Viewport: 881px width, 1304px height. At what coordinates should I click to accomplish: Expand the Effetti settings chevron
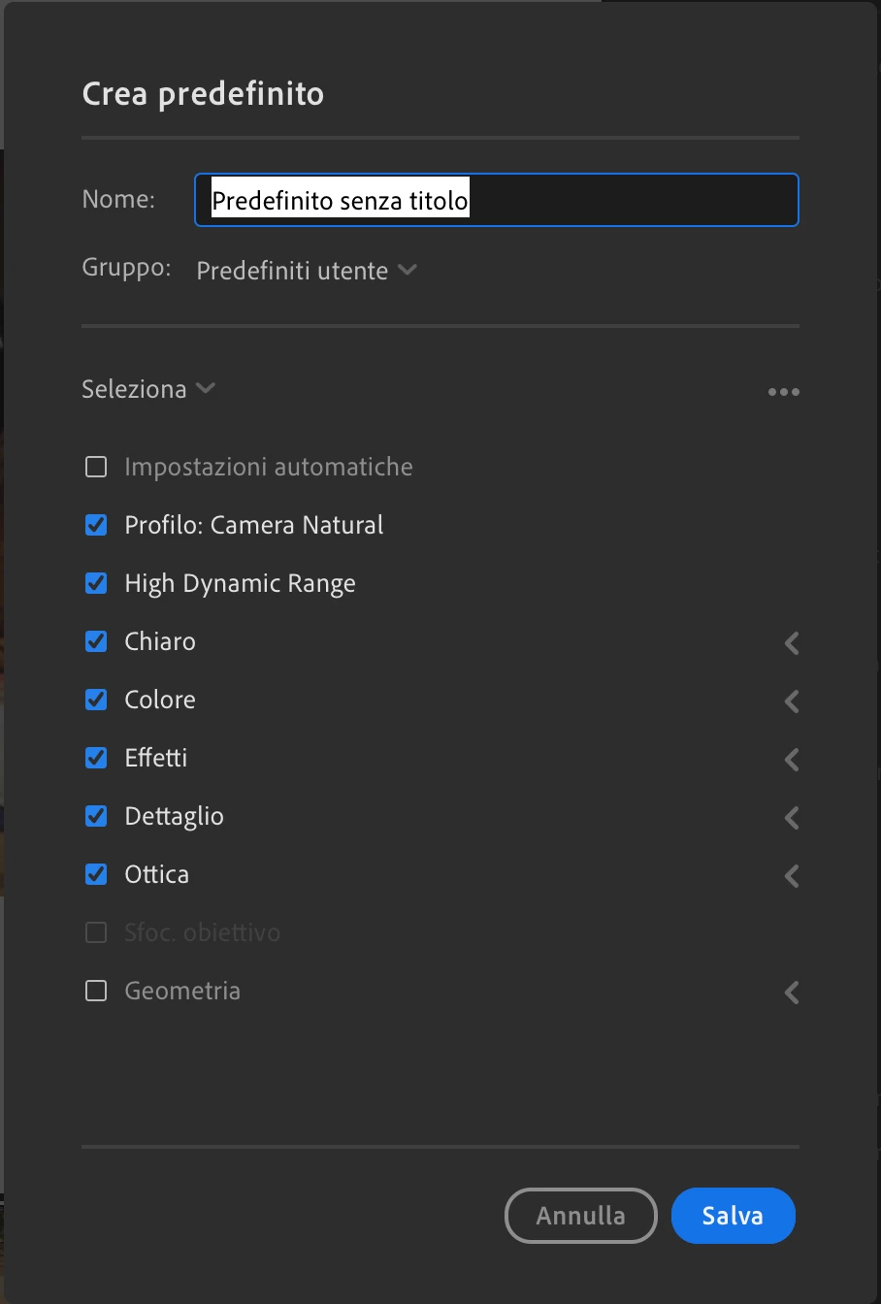pos(792,759)
